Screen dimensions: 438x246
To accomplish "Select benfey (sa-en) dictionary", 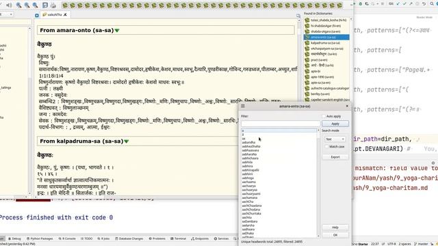I will click(x=320, y=94).
